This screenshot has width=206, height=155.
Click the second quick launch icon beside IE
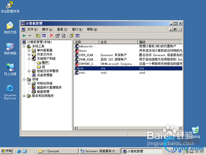coord(25,151)
